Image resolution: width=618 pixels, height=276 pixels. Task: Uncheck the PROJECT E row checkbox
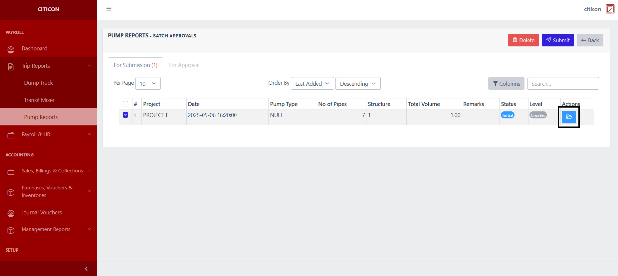pos(125,115)
